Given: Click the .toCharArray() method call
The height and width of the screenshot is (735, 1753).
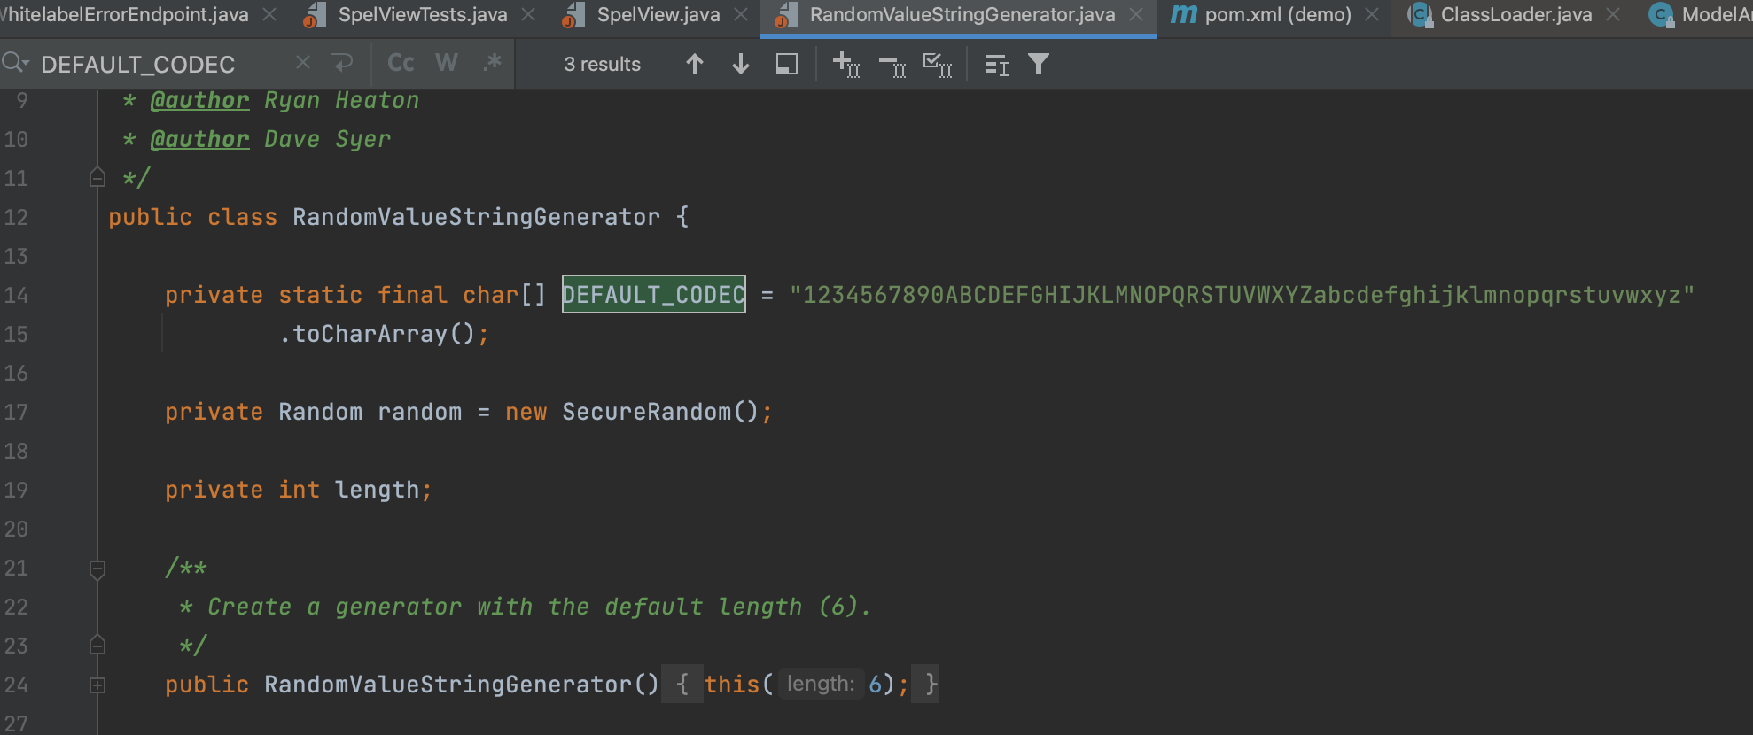Looking at the screenshot, I should click(377, 334).
